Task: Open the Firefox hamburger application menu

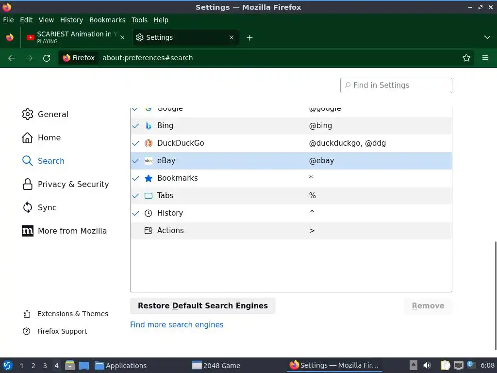Action: tap(485, 58)
